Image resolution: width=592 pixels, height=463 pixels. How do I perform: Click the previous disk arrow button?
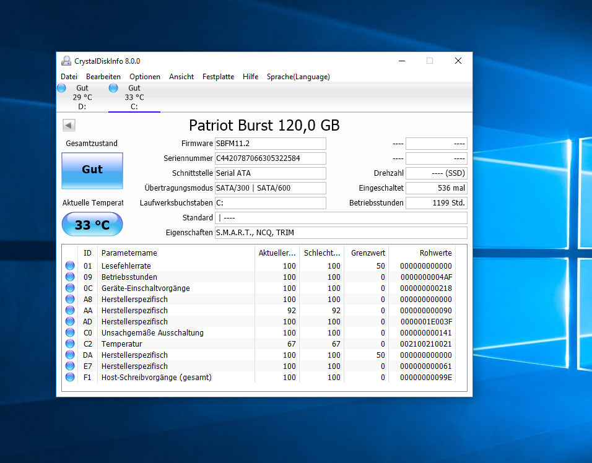click(x=69, y=126)
